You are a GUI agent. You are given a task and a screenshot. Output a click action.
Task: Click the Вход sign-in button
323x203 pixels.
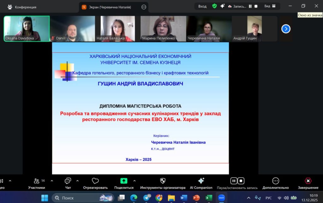pyautogui.click(x=202, y=6)
